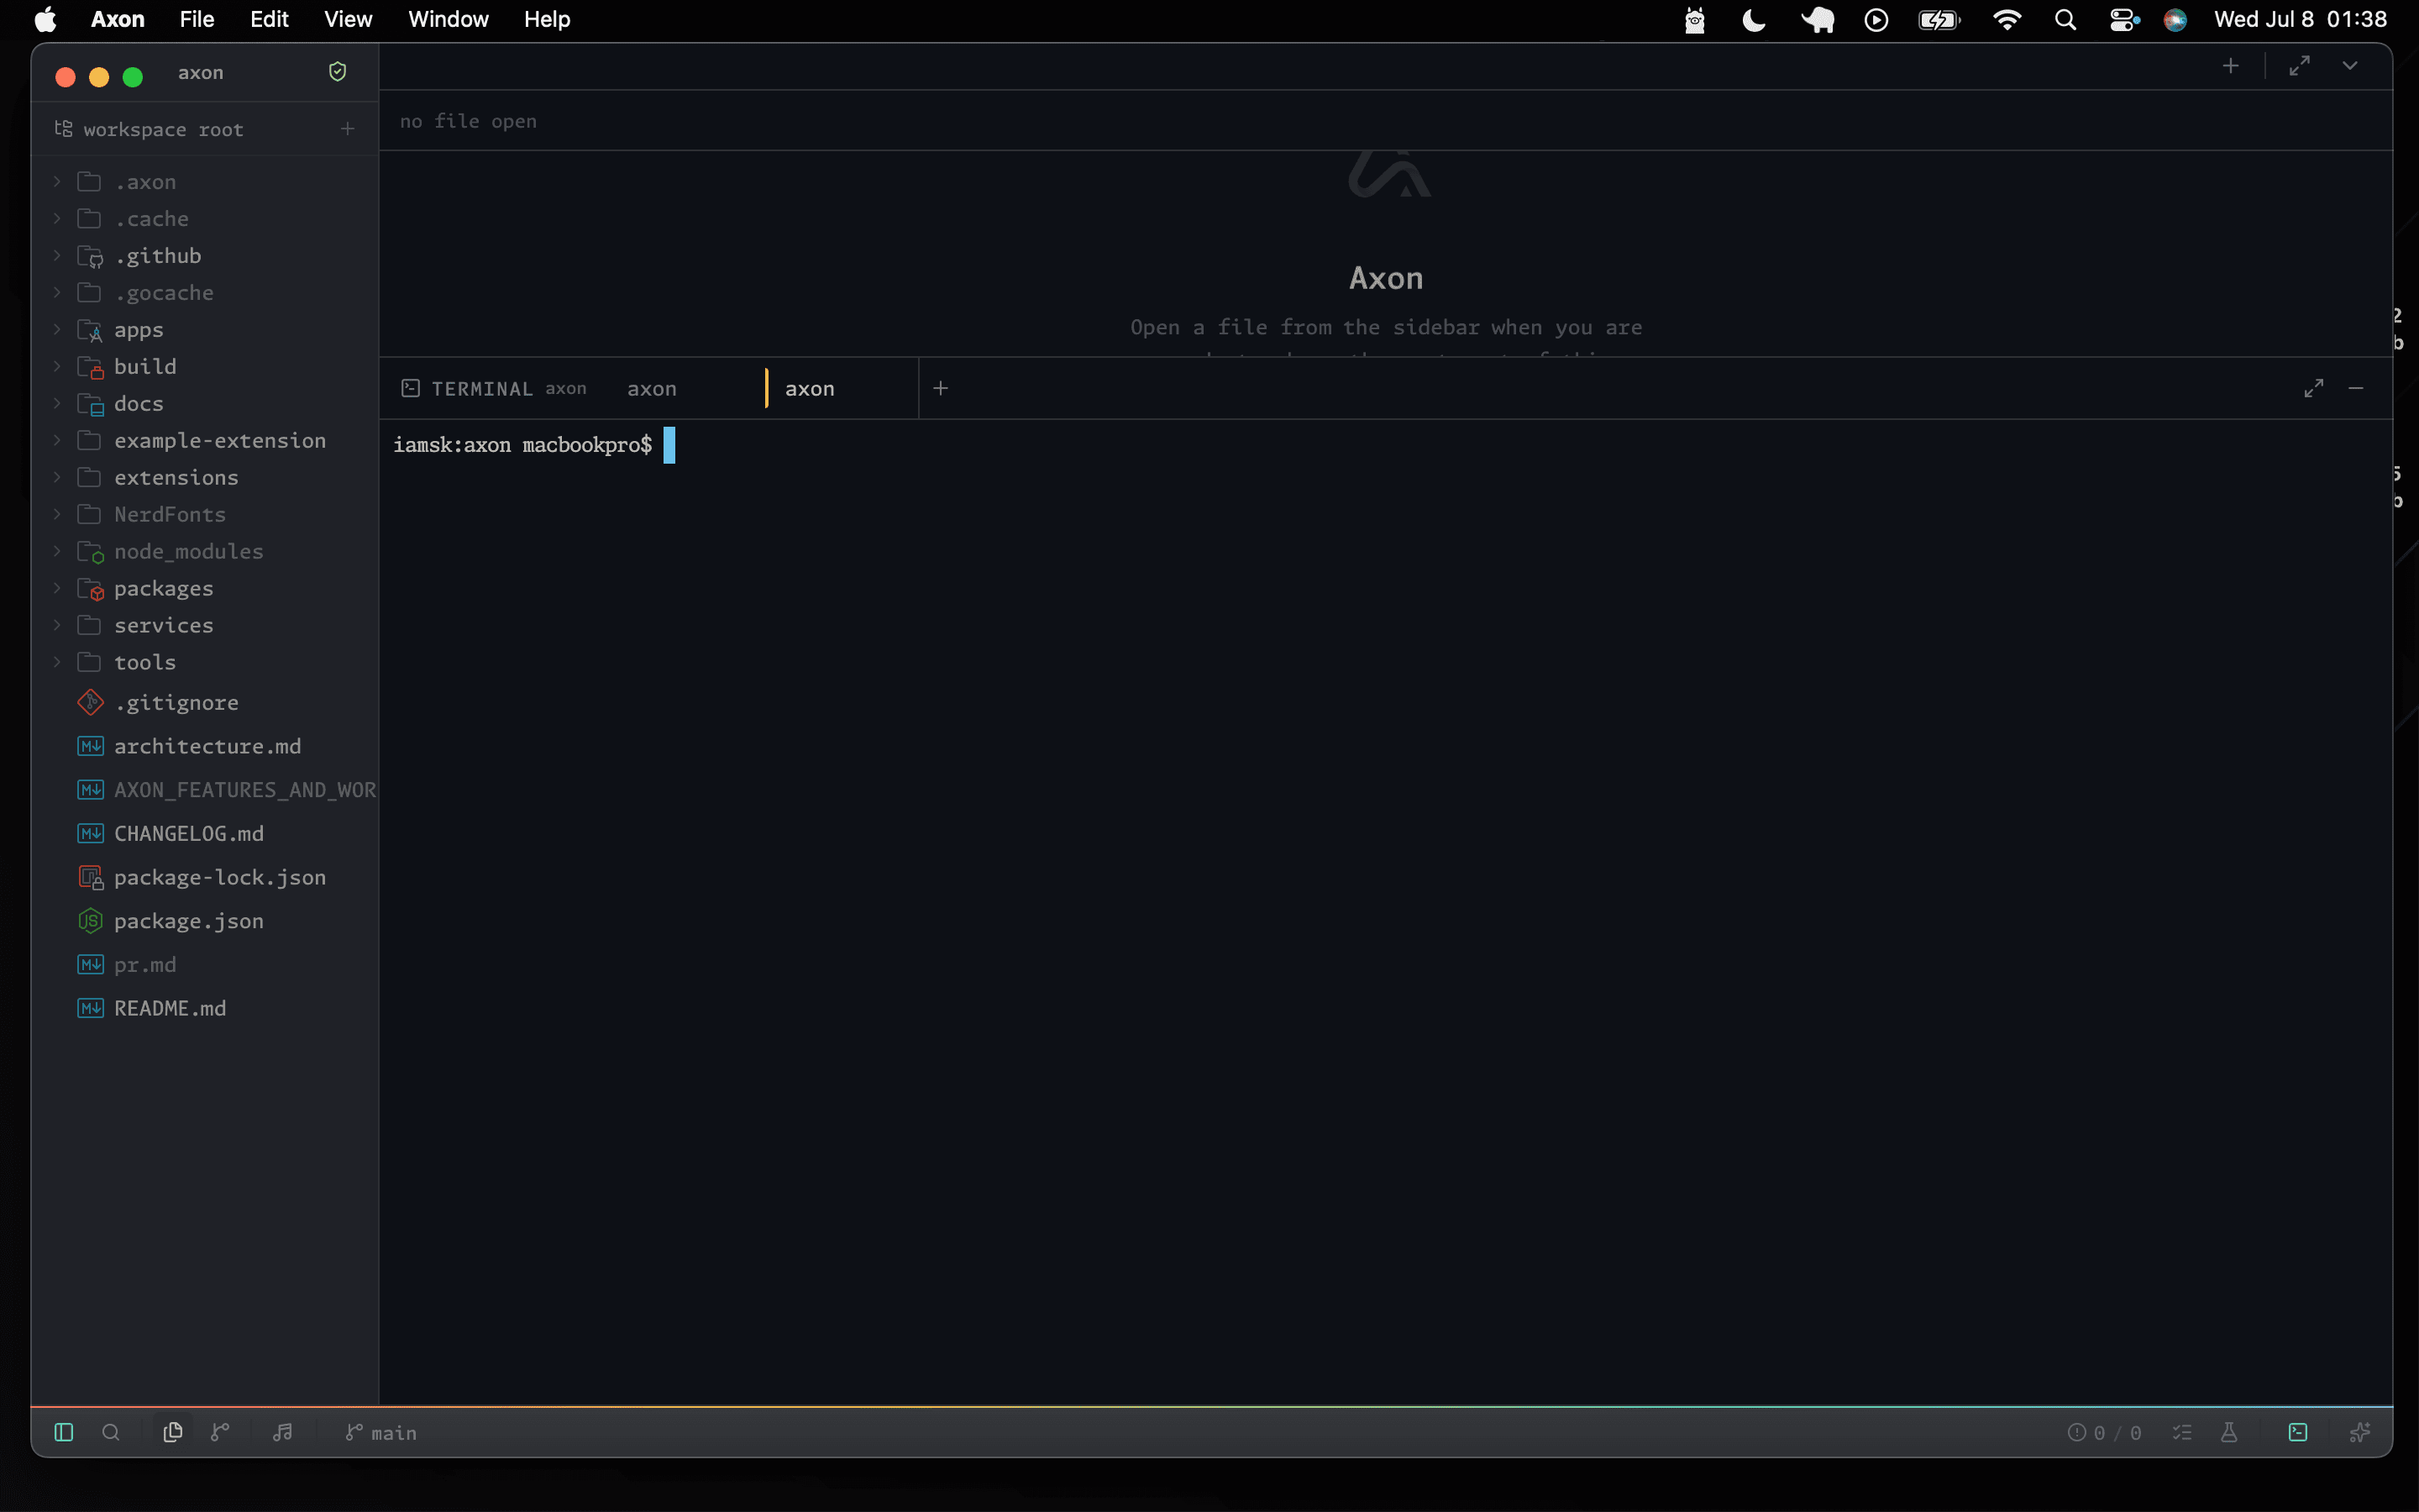Toggle the sidebar panel icon in status bar
The height and width of the screenshot is (1512, 2419).
[x=64, y=1432]
